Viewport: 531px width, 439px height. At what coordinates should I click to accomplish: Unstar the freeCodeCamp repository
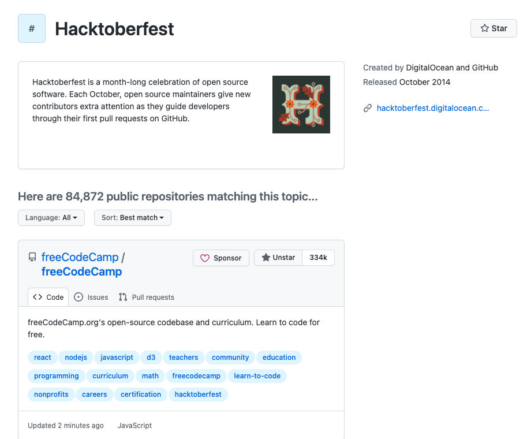(x=278, y=258)
